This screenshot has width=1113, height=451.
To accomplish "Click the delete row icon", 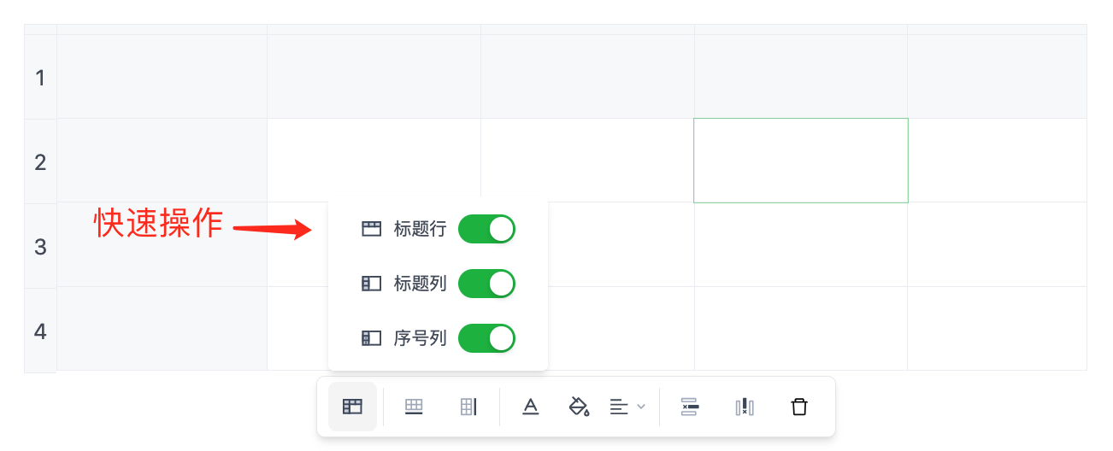I will click(689, 407).
